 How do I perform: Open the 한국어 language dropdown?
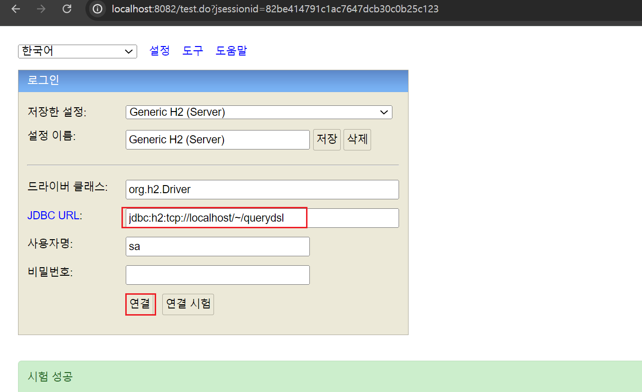coord(77,51)
